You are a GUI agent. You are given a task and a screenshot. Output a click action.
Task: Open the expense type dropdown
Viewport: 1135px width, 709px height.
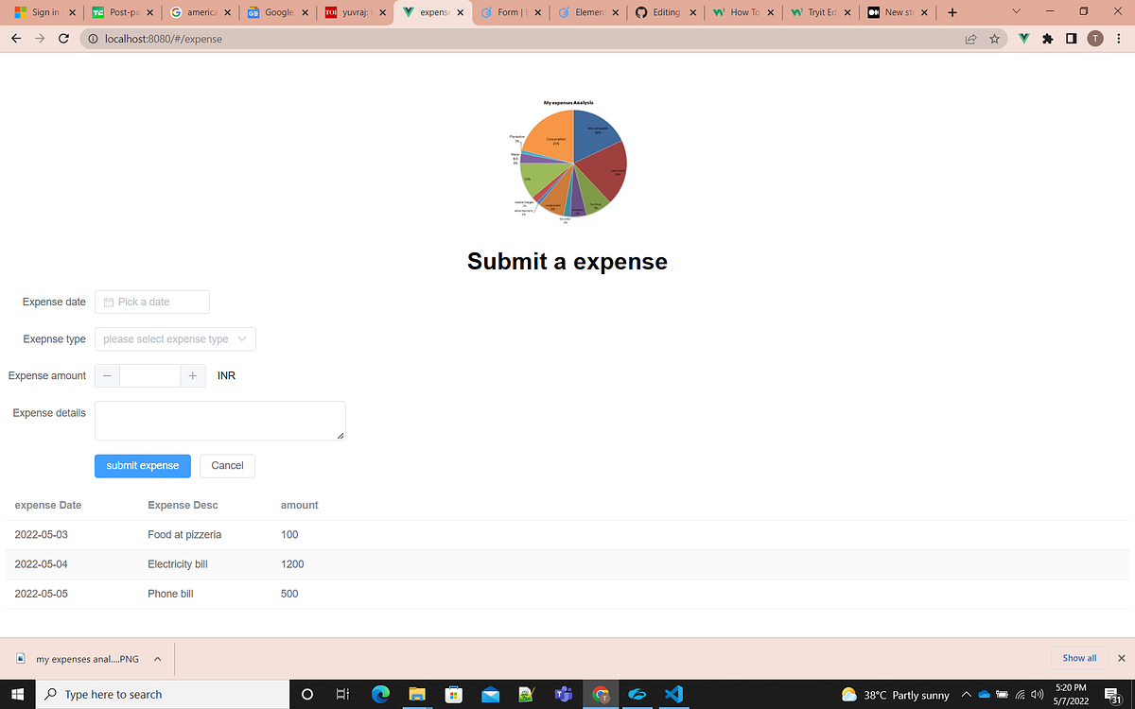[174, 338]
